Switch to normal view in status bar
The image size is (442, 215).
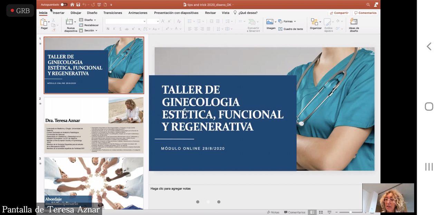[312, 212]
